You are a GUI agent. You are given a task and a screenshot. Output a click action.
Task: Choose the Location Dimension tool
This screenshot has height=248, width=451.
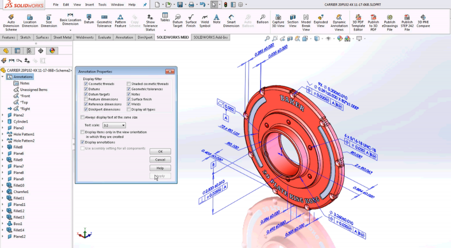(30, 21)
